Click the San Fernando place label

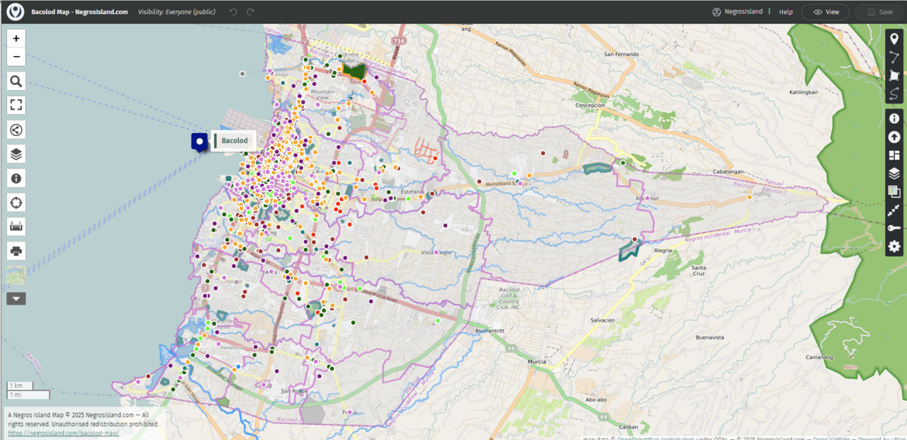621,54
